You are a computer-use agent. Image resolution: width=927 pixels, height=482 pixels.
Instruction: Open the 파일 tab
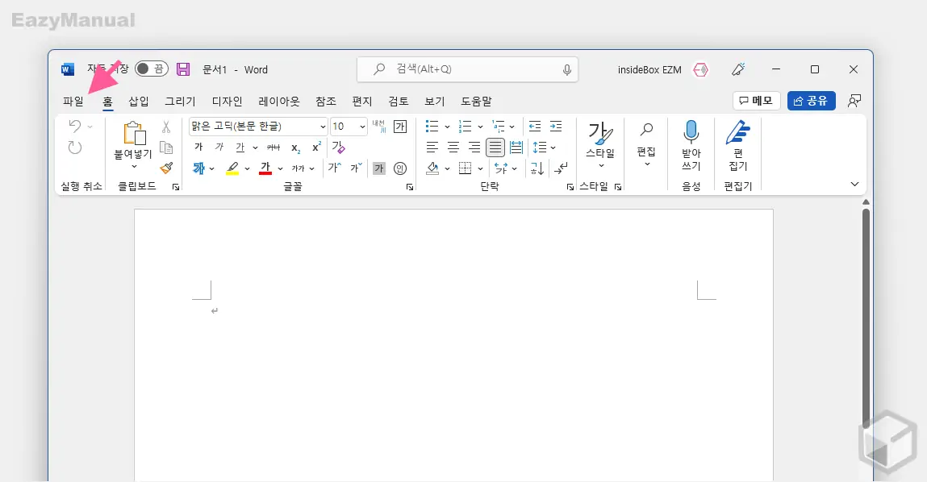point(73,101)
